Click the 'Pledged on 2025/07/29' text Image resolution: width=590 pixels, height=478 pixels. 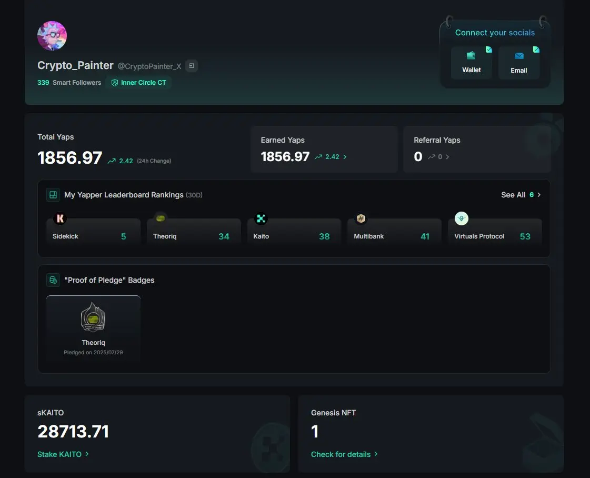(x=93, y=353)
